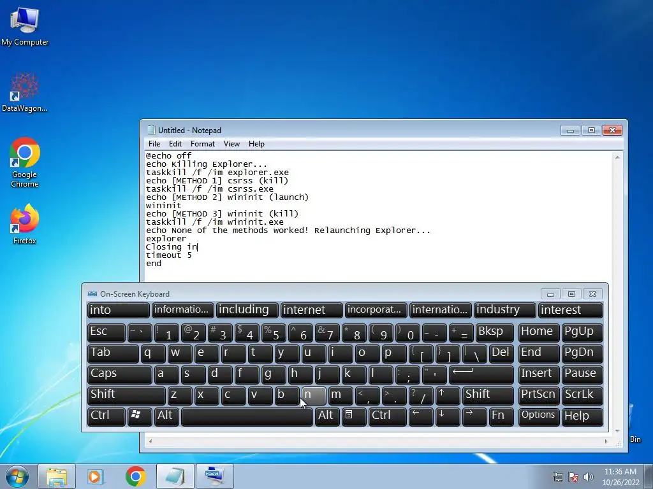653x489 pixels.
Task: Toggle the Fn key
Action: 501,416
